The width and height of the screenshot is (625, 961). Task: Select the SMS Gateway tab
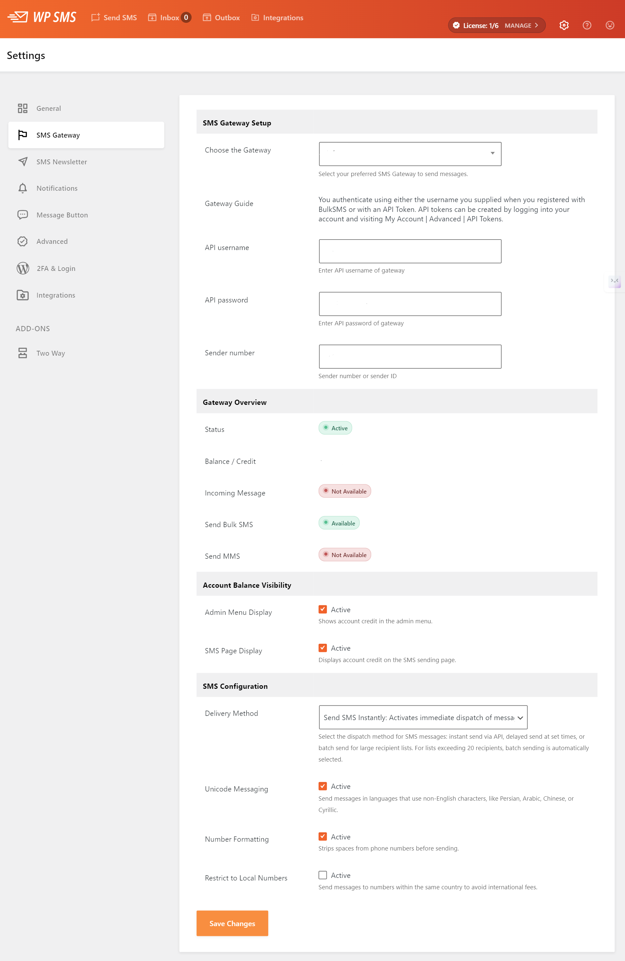pos(86,135)
